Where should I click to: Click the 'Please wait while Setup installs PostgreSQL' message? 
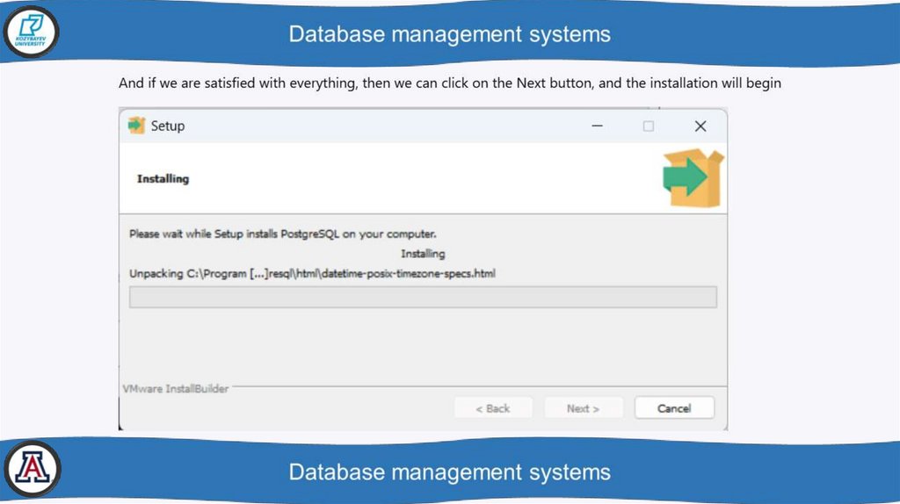[x=283, y=234]
